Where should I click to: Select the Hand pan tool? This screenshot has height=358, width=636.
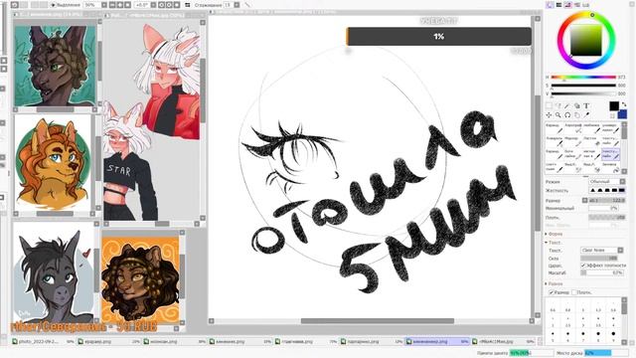pos(576,115)
